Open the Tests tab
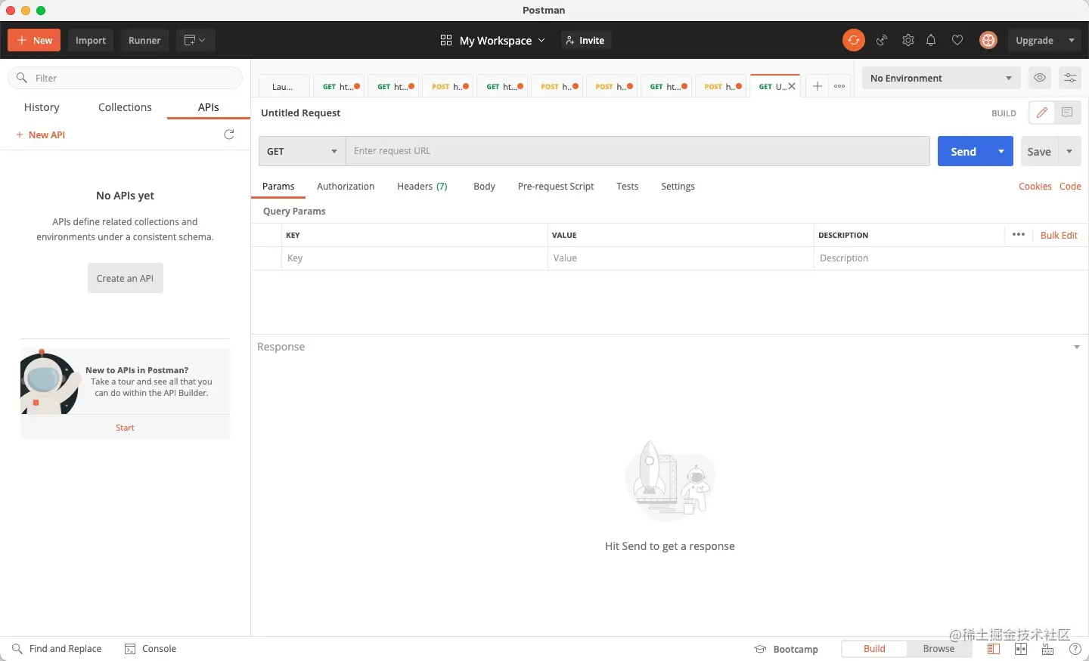The width and height of the screenshot is (1089, 661). (x=627, y=187)
